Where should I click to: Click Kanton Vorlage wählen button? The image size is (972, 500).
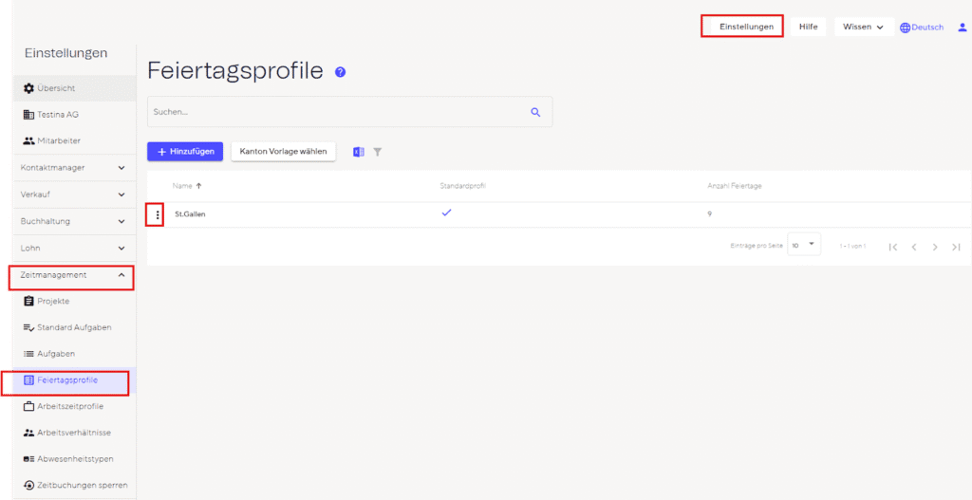click(283, 152)
